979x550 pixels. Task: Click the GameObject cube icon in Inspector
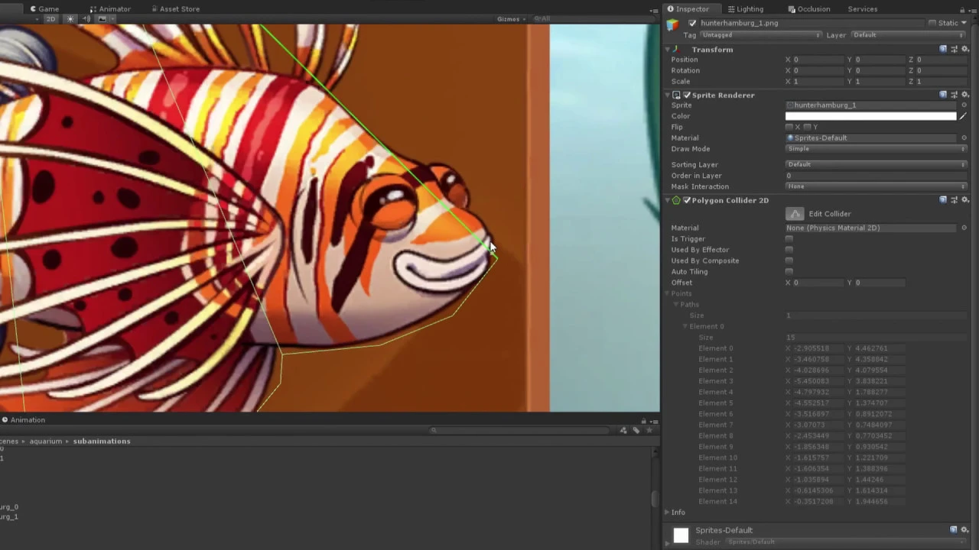[x=672, y=24]
